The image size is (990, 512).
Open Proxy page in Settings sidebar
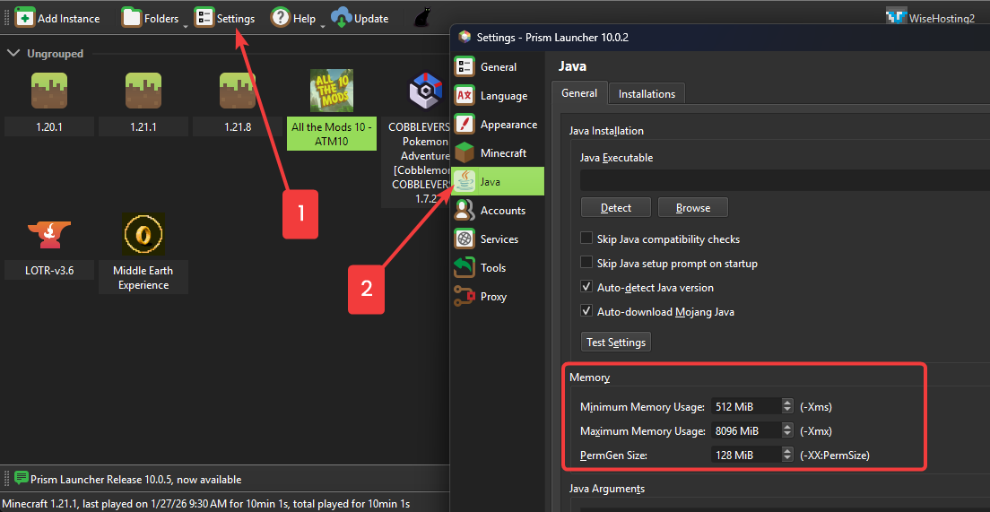point(498,297)
